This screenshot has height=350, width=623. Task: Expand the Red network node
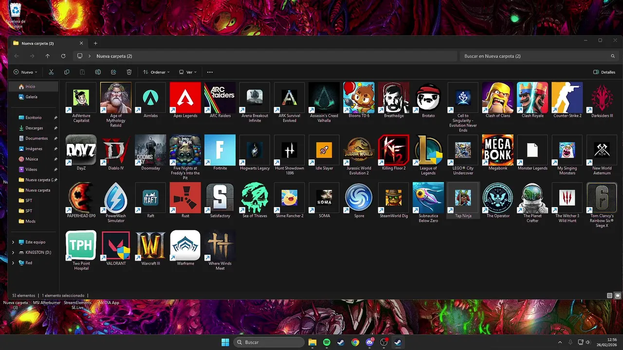13,262
